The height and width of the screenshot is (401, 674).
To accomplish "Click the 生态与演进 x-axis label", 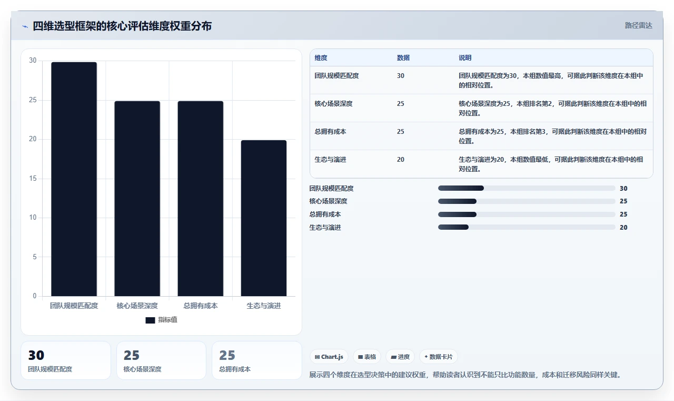I will 264,306.
